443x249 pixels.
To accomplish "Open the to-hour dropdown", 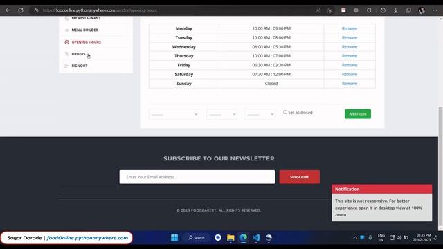I will [260, 114].
